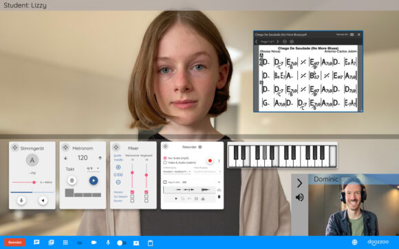The width and height of the screenshot is (399, 249).
Task: Click the tuner speaker tone button
Action: pos(43,200)
